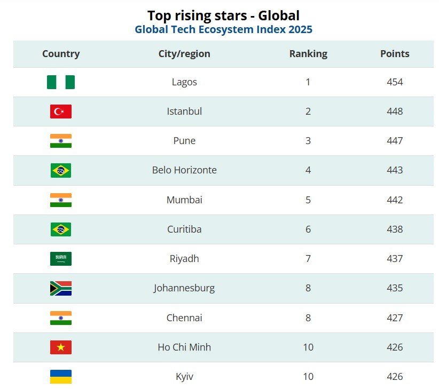Viewport: 439px width, 389px height.
Task: Click the Nigeria flag next to Lagos
Action: click(x=61, y=82)
